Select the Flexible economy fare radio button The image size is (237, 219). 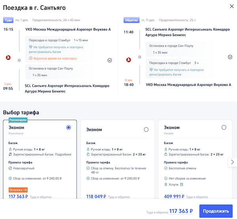(224, 127)
